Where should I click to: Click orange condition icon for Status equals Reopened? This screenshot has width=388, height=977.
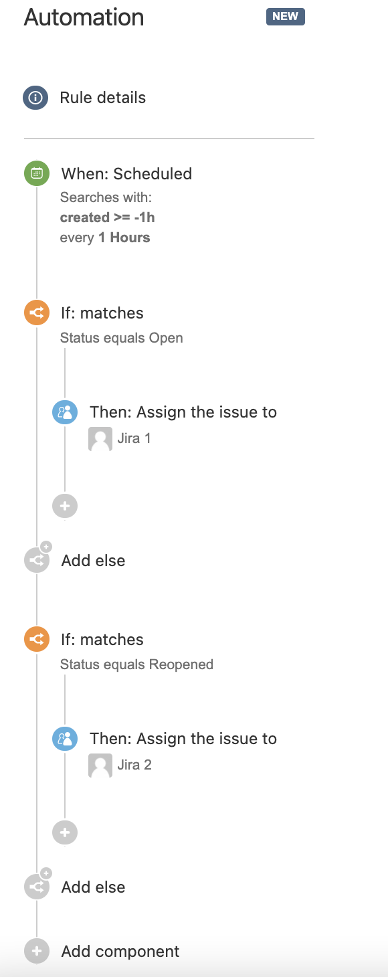coord(37,639)
